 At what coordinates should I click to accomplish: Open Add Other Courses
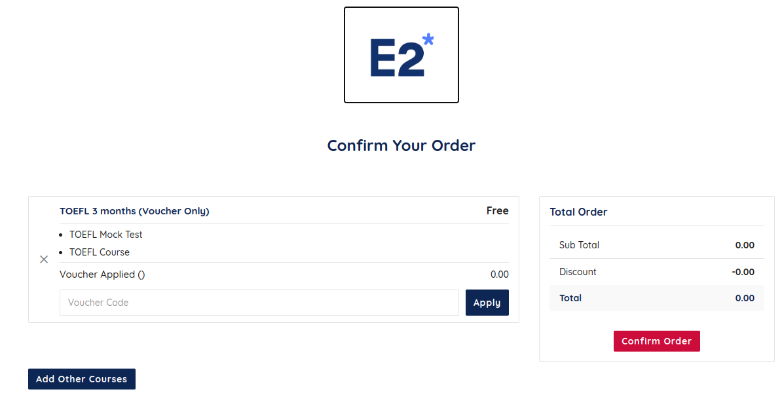81,379
